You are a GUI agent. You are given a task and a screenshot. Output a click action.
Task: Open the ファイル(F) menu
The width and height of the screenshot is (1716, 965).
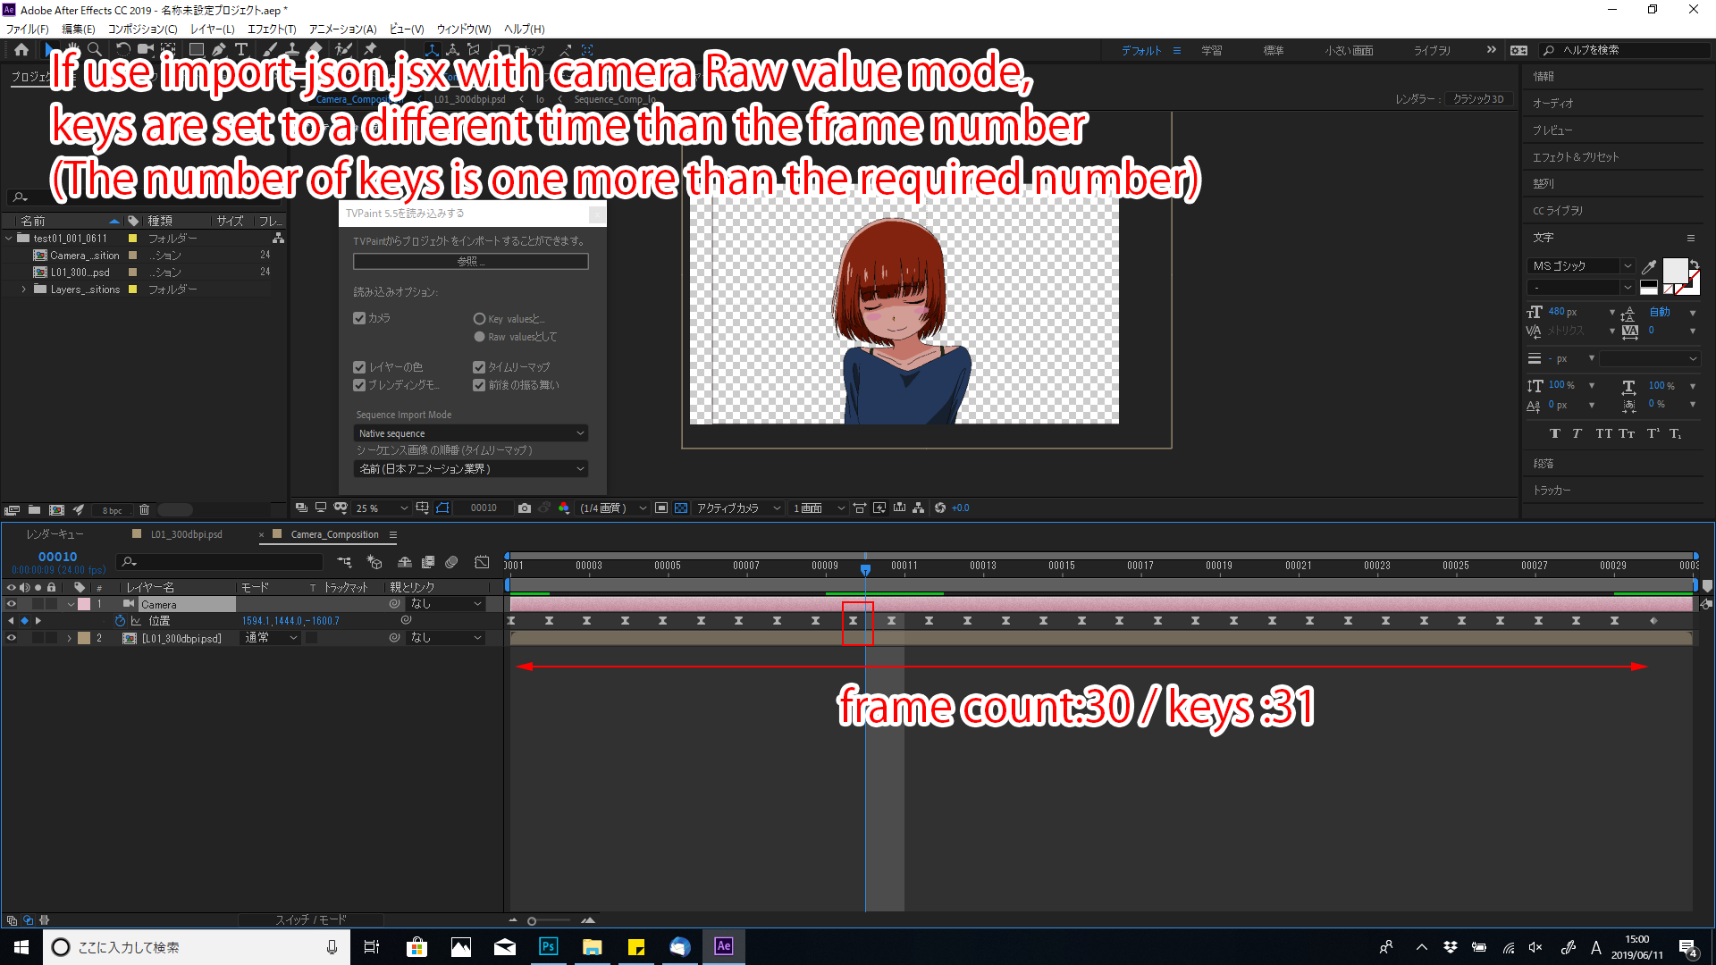(x=28, y=29)
